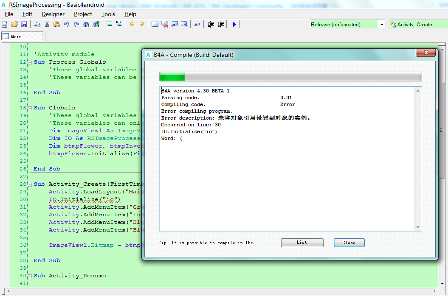Run the project with the blue play icon

click(234, 25)
